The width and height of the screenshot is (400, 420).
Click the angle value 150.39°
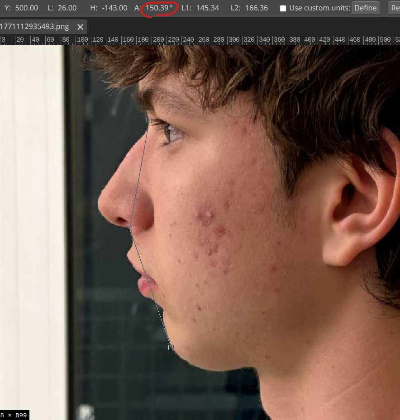[x=159, y=8]
